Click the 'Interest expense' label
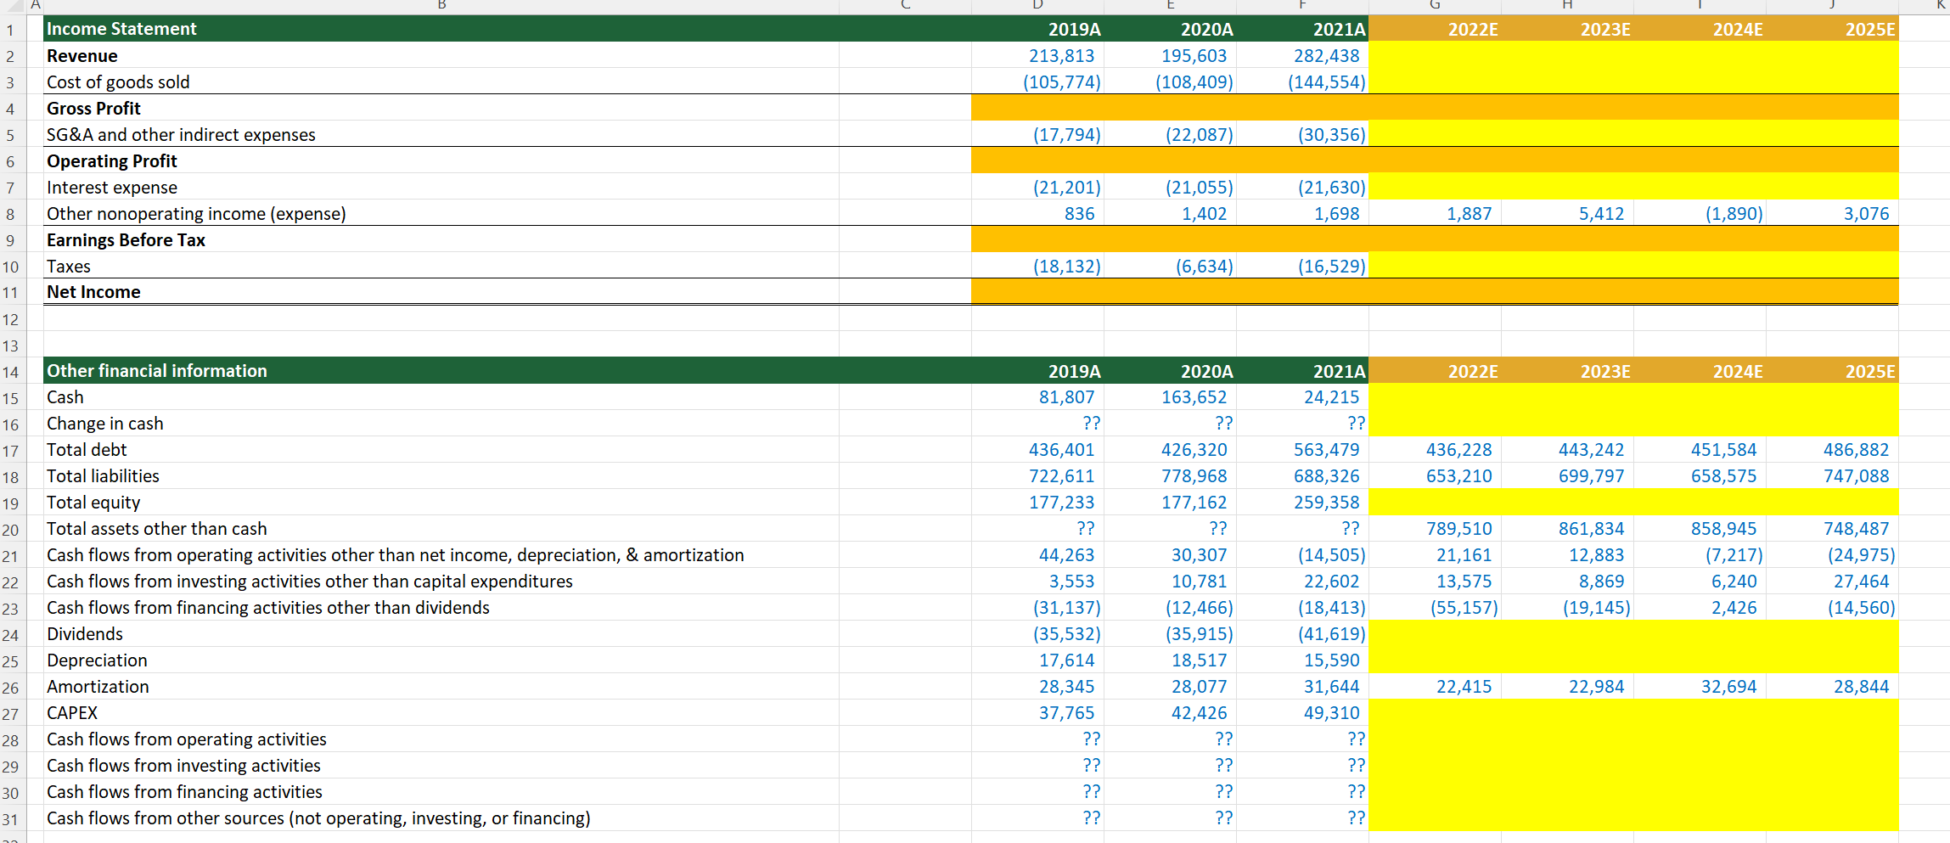The height and width of the screenshot is (843, 1950). (112, 188)
